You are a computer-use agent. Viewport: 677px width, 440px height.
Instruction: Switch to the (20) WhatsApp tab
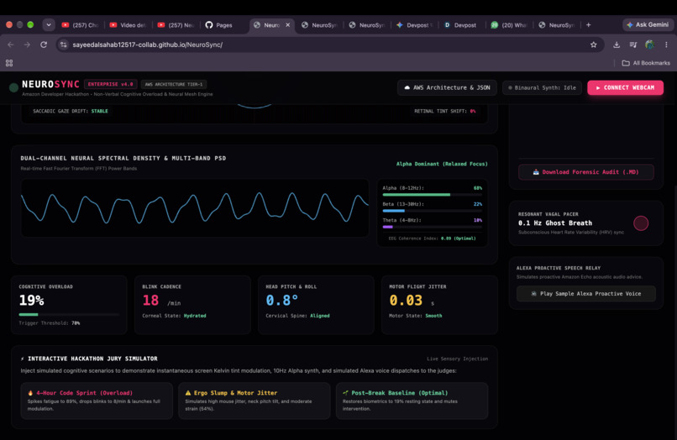click(x=510, y=25)
